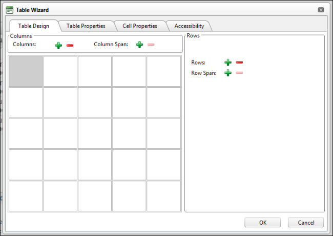This screenshot has width=333, height=236.
Task: Add a row with green plus icon
Action: tap(228, 62)
